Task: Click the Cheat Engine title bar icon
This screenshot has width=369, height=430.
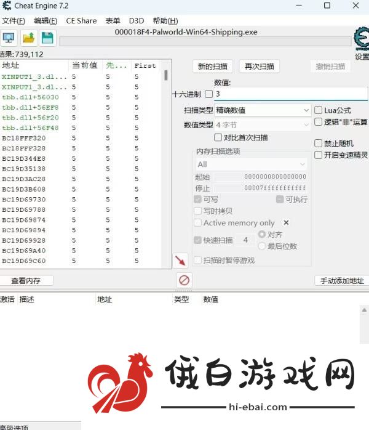Action: pyautogui.click(x=7, y=6)
